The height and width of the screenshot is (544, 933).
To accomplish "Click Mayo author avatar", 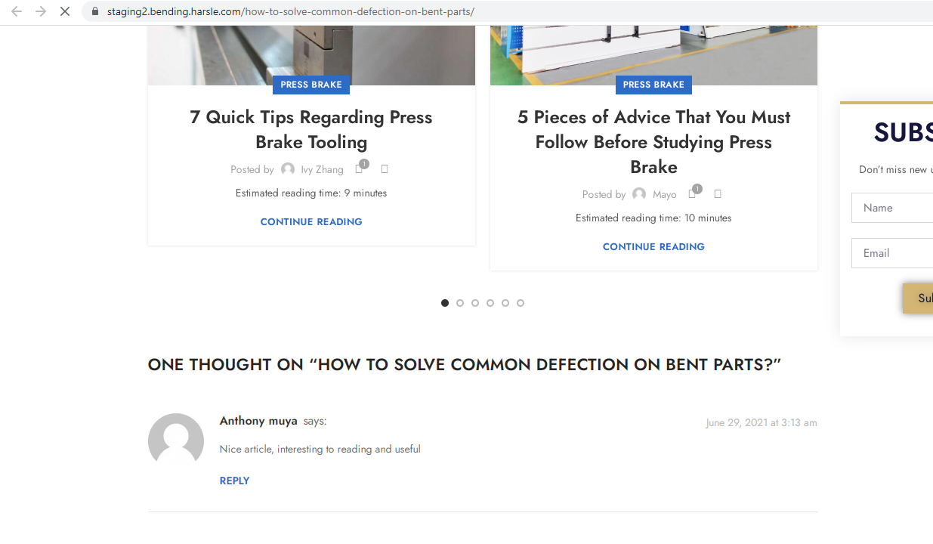I will pos(639,194).
